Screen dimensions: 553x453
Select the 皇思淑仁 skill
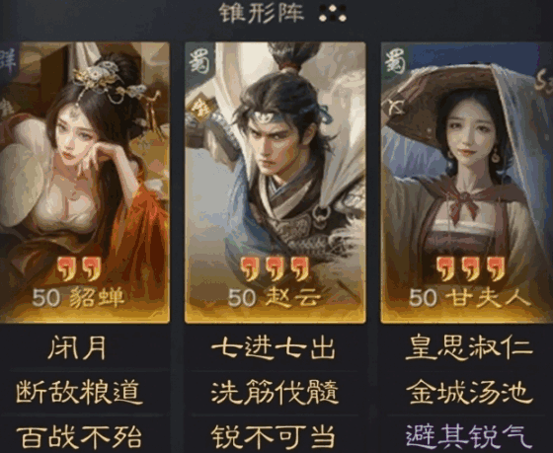(x=469, y=347)
